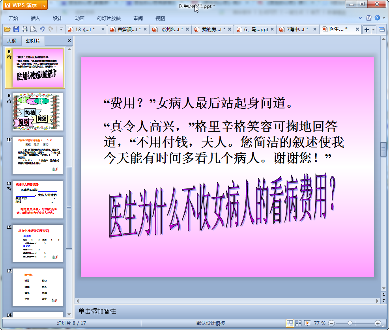The width and height of the screenshot is (389, 330).
Task: Expand the WPS 演示 button dropdown arrow
Action: (45, 5)
